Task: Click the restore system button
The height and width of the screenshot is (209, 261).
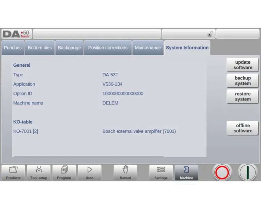Action: [x=243, y=97]
